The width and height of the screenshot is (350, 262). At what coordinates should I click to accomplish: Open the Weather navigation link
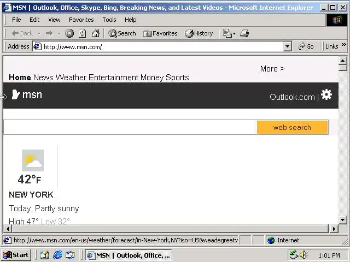click(x=71, y=78)
